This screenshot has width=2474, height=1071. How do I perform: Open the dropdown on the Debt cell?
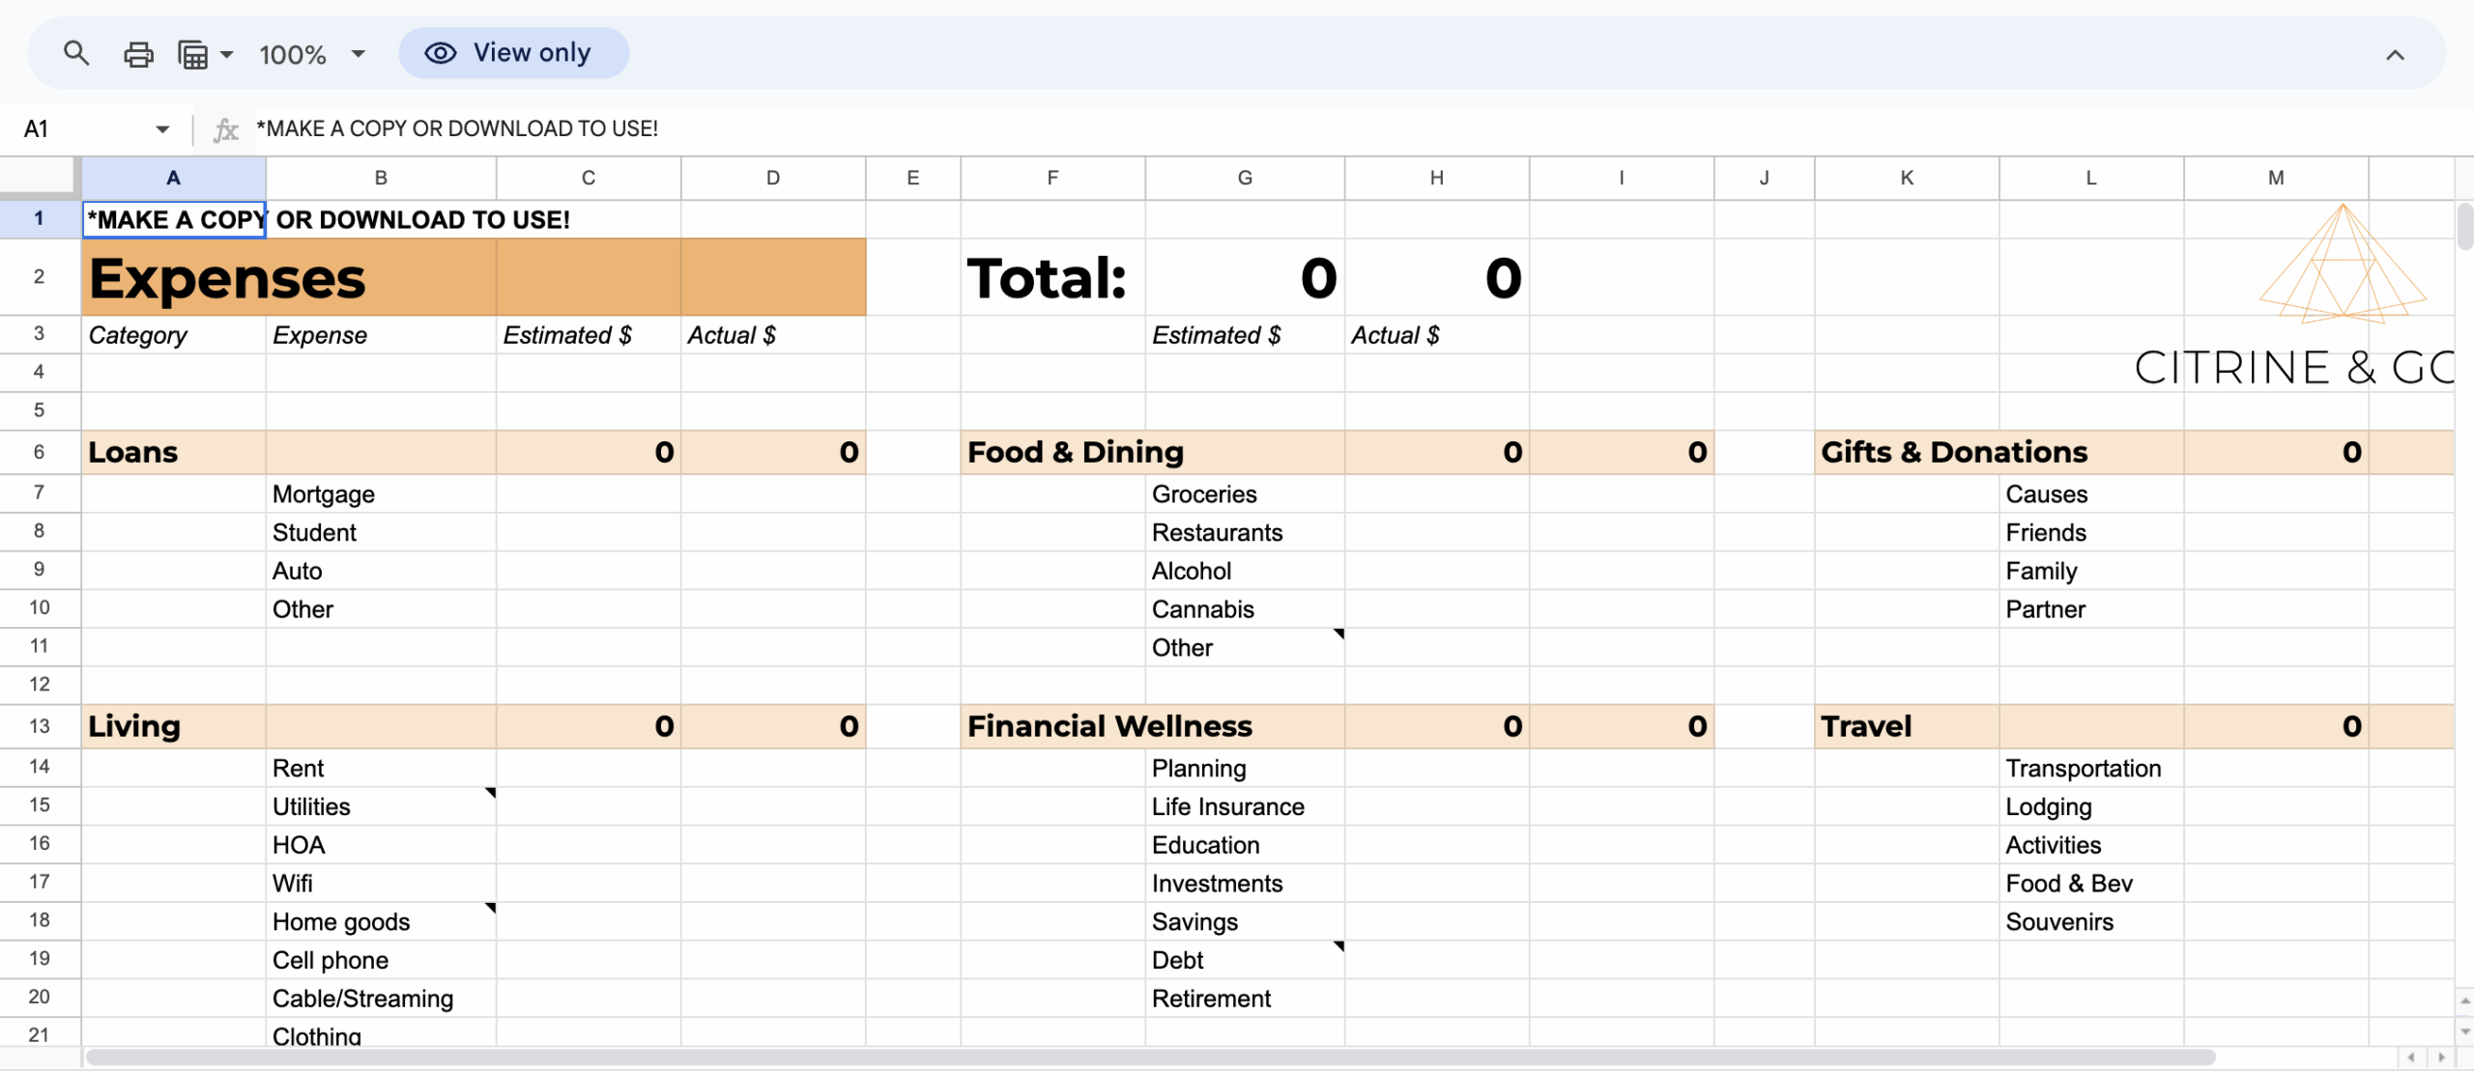click(x=1338, y=947)
